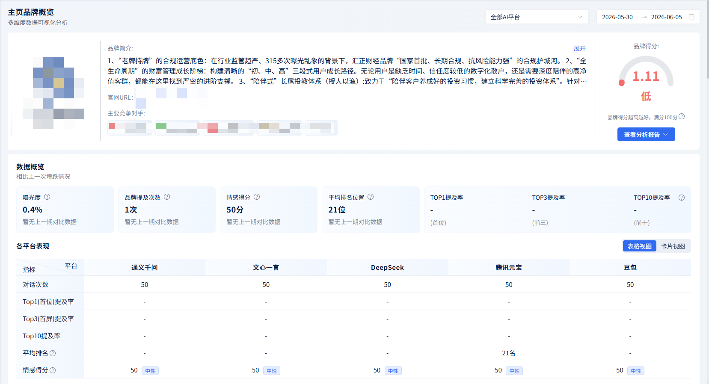Click the Top10提及率 row label

coord(42,336)
